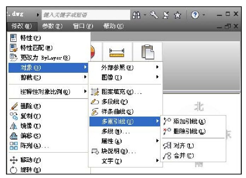246x178 pixels.
Task: Click the keyword search input field
Action: click(86, 15)
